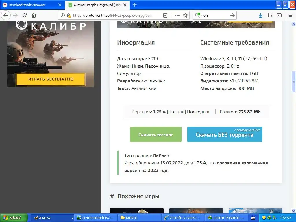This screenshot has height=222, width=296.
Task: Open page actions three-dot menu
Action: pyautogui.click(x=177, y=16)
